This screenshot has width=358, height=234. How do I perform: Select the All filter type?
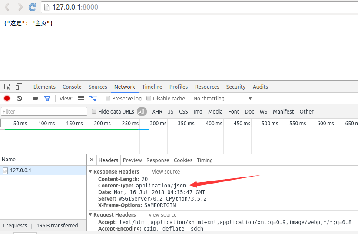pos(142,111)
